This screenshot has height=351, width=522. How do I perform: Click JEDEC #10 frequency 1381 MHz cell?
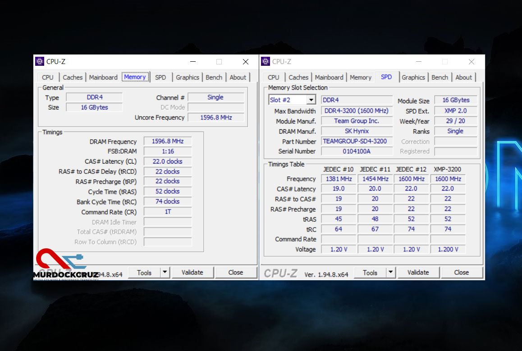[x=339, y=179]
